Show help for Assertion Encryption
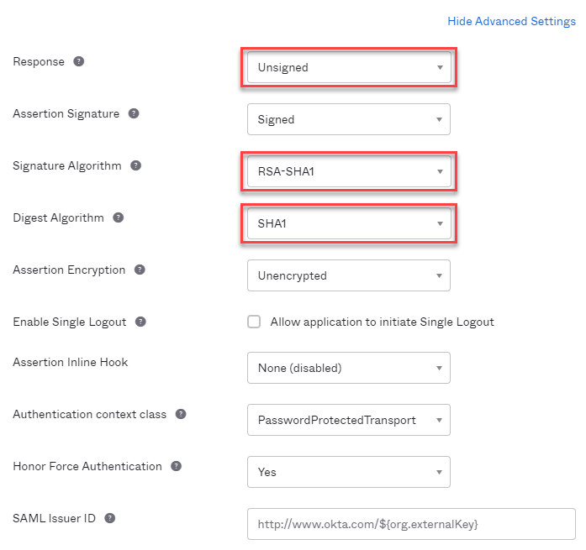Image resolution: width=586 pixels, height=550 pixels. click(140, 270)
